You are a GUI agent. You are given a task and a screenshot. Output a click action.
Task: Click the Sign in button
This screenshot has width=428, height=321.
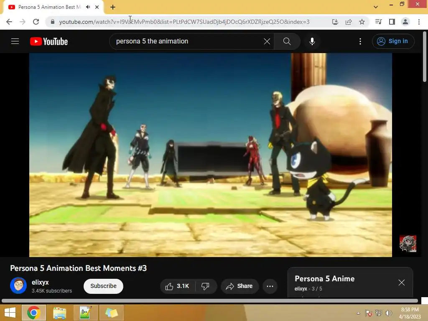tap(393, 41)
